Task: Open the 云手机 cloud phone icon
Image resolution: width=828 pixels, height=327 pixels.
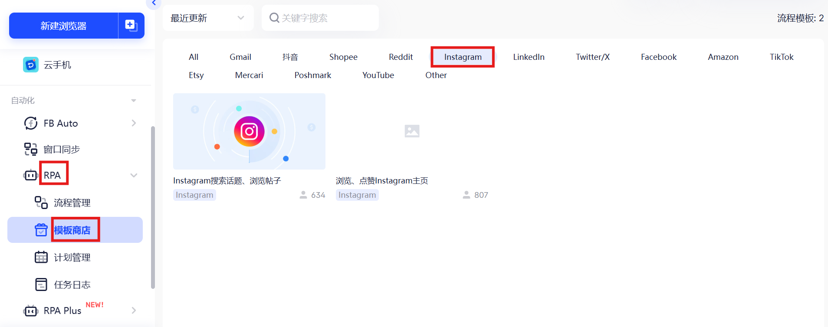Action: (x=30, y=65)
